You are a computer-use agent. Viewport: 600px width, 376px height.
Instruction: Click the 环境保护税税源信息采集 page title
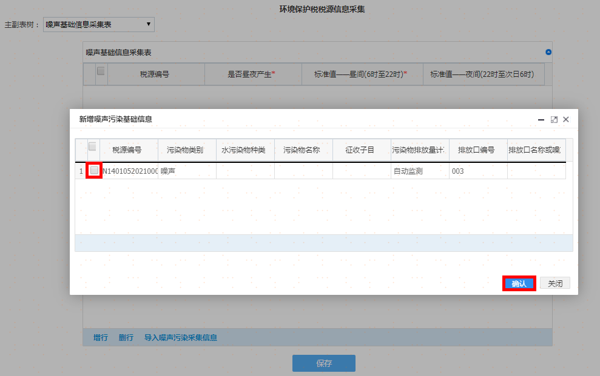coord(322,9)
